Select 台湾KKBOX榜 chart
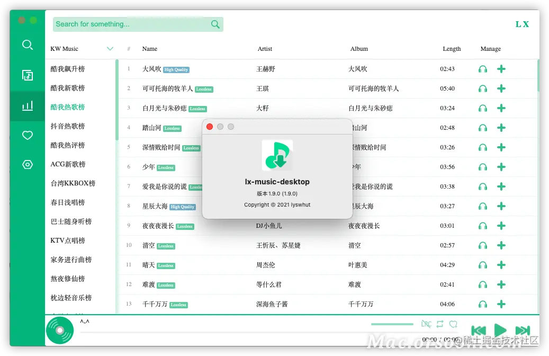This screenshot has height=356, width=549. click(73, 183)
